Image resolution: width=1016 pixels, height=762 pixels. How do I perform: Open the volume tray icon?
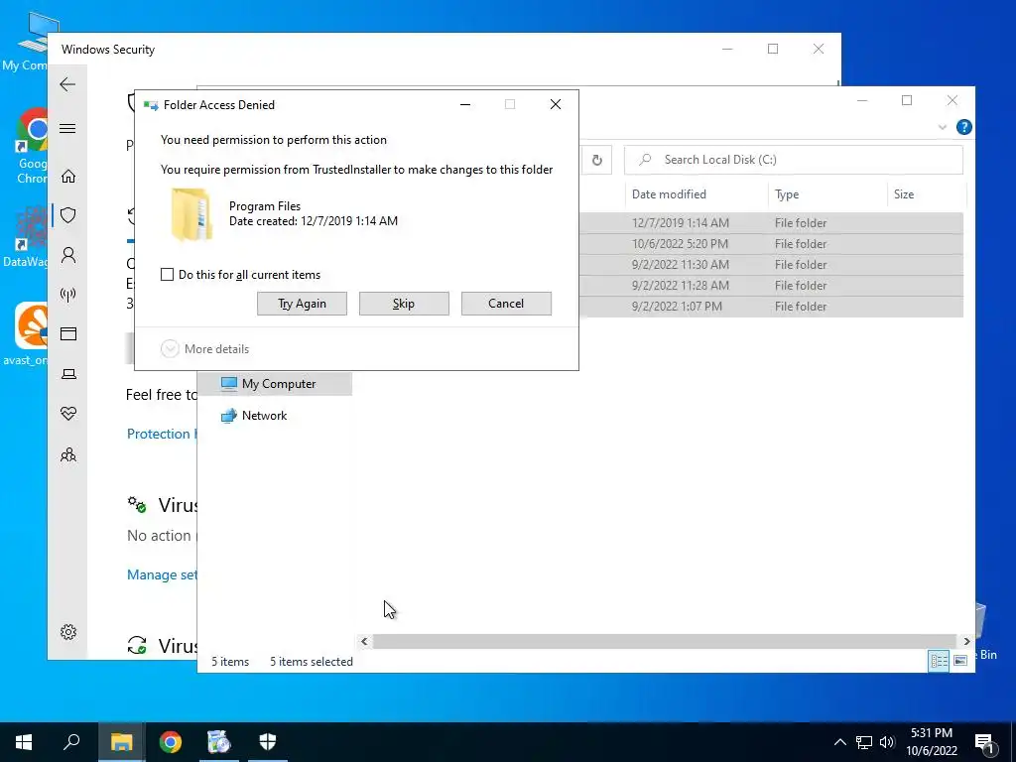click(887, 742)
